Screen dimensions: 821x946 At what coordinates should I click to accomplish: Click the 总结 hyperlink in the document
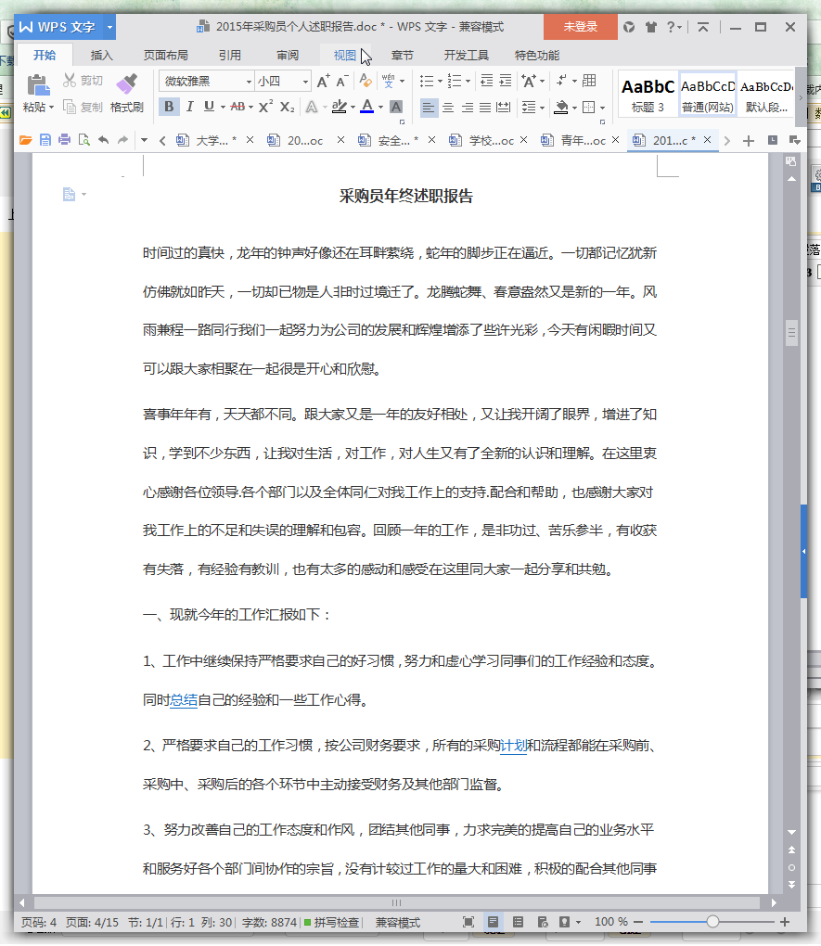coord(184,700)
